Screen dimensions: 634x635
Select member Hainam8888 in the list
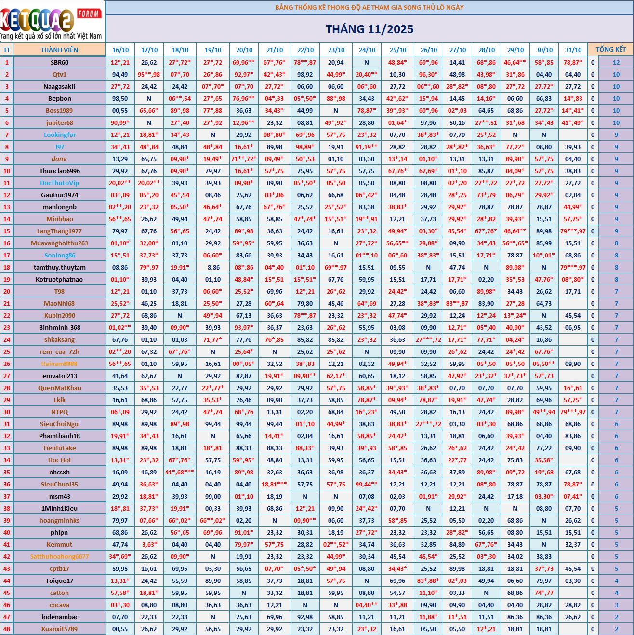[59, 364]
